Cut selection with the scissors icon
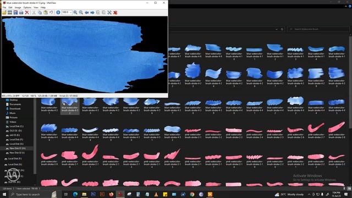Screen dimensions: 352x198 34,13
